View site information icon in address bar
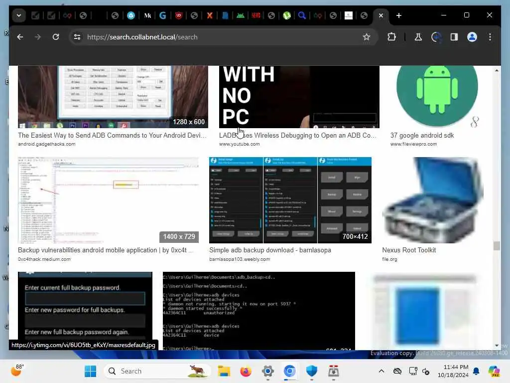Screen dimensions: 510x383 (x=77, y=37)
